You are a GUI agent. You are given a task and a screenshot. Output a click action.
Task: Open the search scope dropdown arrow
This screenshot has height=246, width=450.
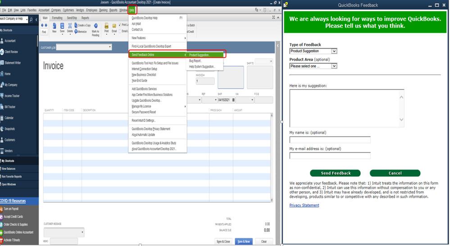(x=27, y=19)
